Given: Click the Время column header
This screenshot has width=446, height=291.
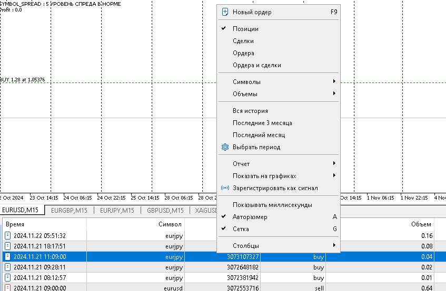Looking at the screenshot, I should 15,224.
